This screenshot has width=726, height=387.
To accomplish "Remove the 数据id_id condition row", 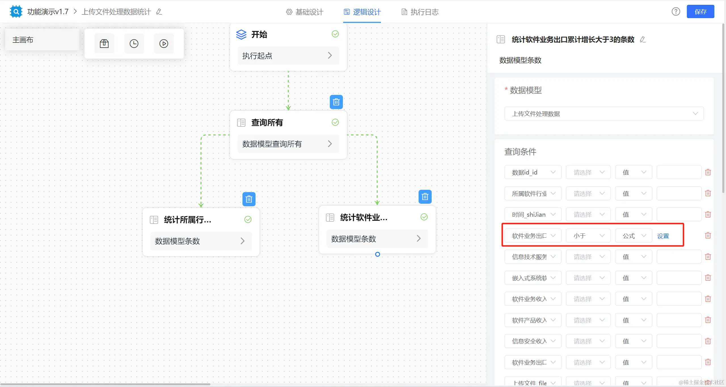I will coord(708,172).
